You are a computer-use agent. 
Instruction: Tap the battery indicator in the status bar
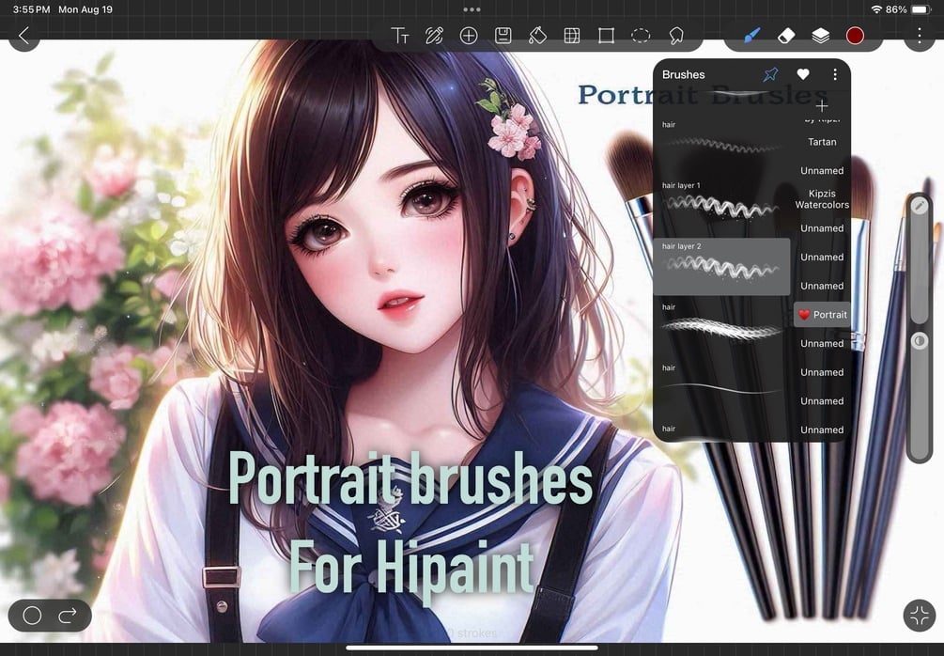click(921, 9)
